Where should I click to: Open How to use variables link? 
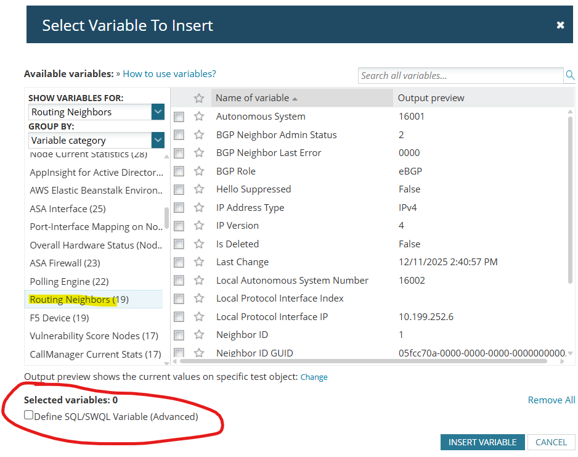tap(169, 74)
